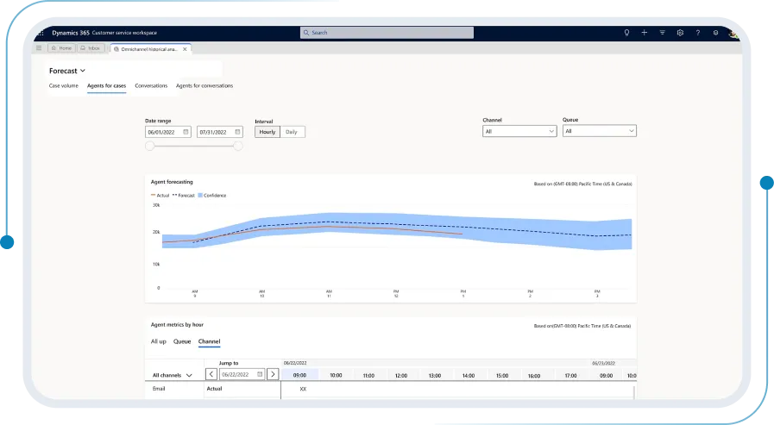
Task: Toggle the Forecast legend entry
Action: (x=184, y=195)
